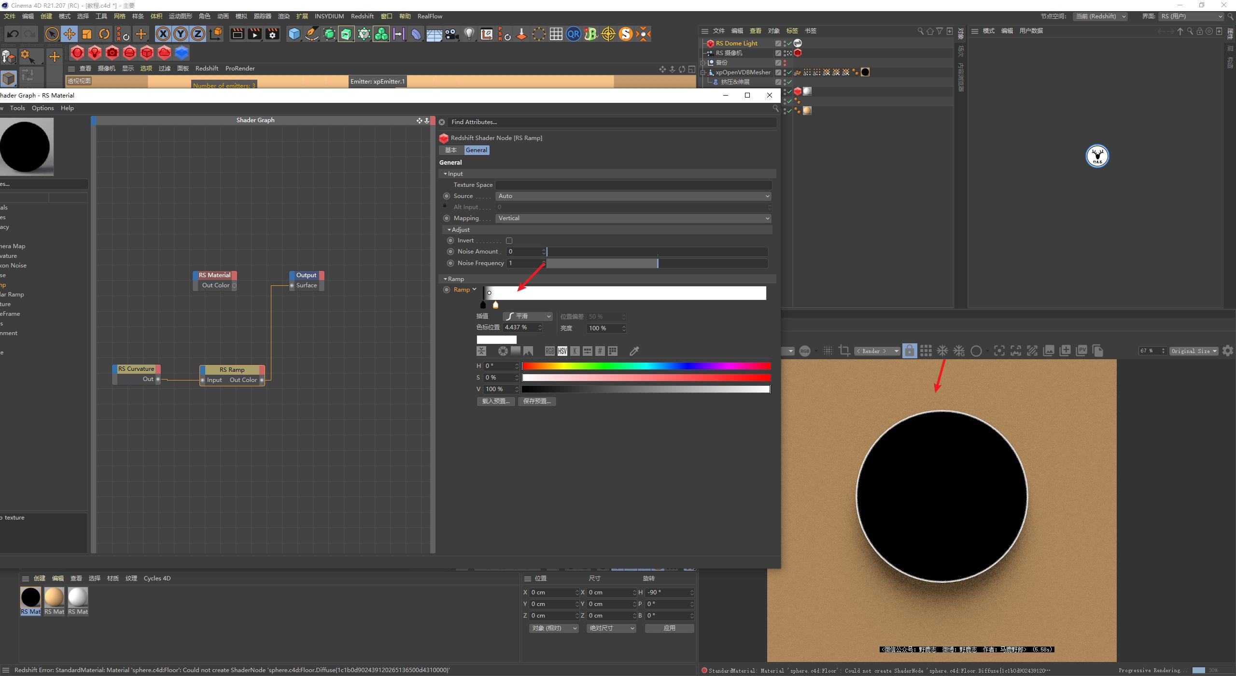Image resolution: width=1236 pixels, height=676 pixels.
Task: Add a Light object from the toolbar
Action: 469,34
